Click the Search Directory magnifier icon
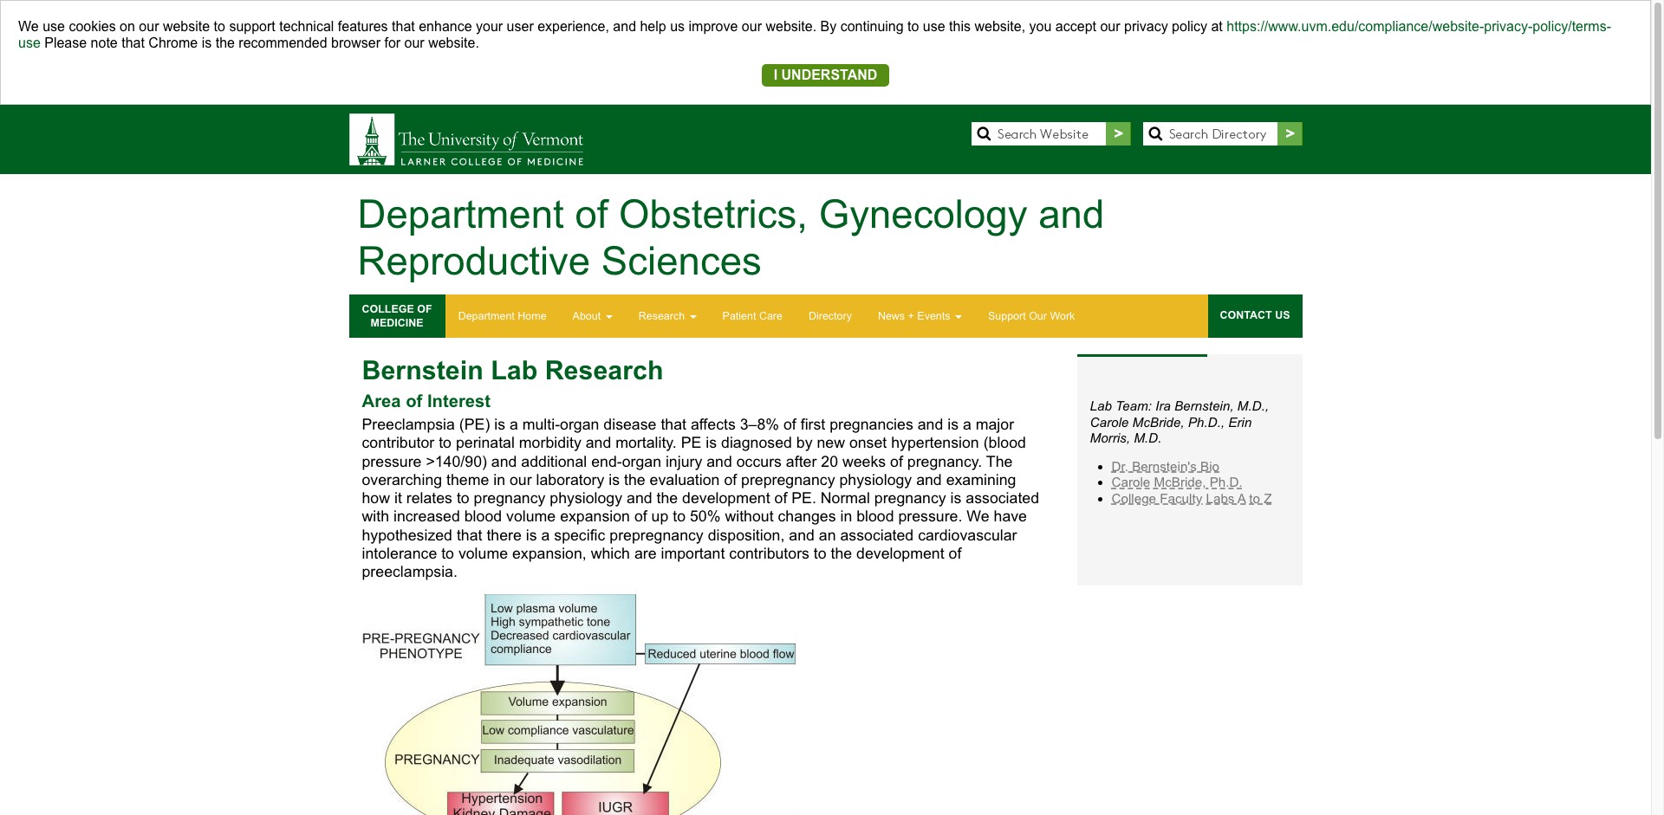This screenshot has width=1664, height=815. pyautogui.click(x=1155, y=134)
